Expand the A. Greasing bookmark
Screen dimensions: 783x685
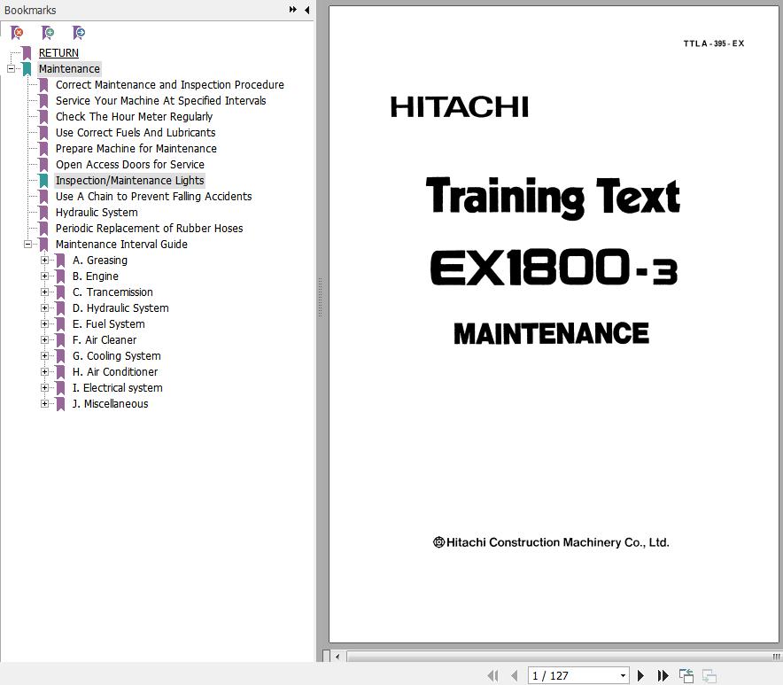[44, 261]
